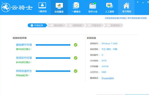Click the MBR partition type value
This screenshot has width=149, height=95.
[x=104, y=72]
